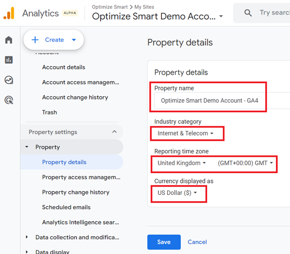Open the Reports bar chart icon
Image resolution: width=290 pixels, height=254 pixels.
tap(9, 60)
